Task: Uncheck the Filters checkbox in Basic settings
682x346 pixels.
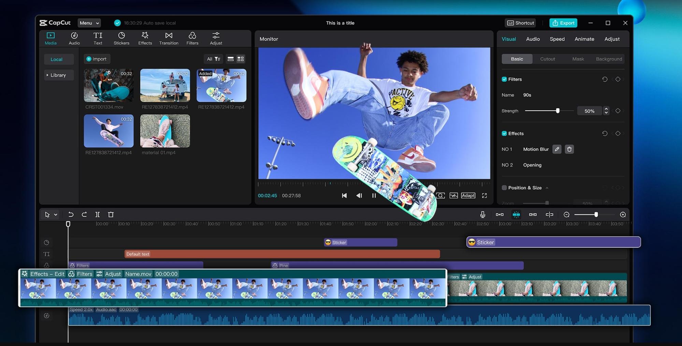Action: [504, 79]
